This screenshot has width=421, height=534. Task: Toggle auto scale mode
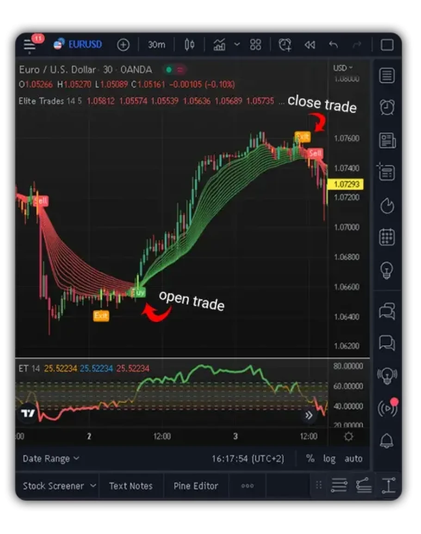tap(353, 459)
